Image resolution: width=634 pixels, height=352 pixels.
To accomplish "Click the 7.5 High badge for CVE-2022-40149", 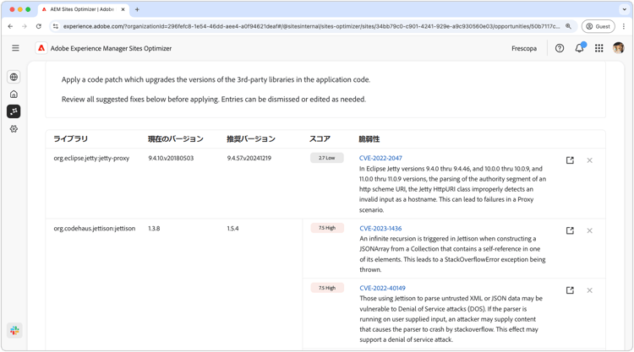I will (327, 288).
